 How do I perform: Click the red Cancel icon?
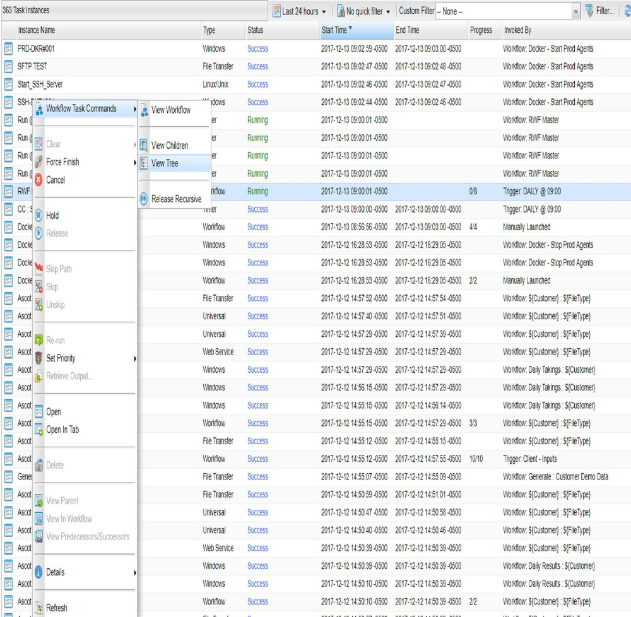[x=37, y=180]
